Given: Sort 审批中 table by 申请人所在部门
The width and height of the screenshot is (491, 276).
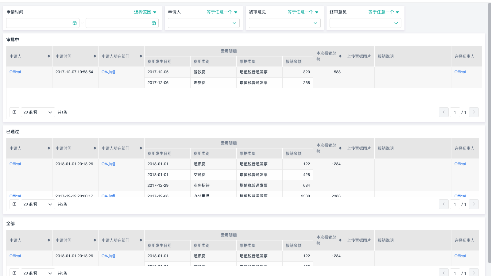Looking at the screenshot, I should pyautogui.click(x=141, y=56).
